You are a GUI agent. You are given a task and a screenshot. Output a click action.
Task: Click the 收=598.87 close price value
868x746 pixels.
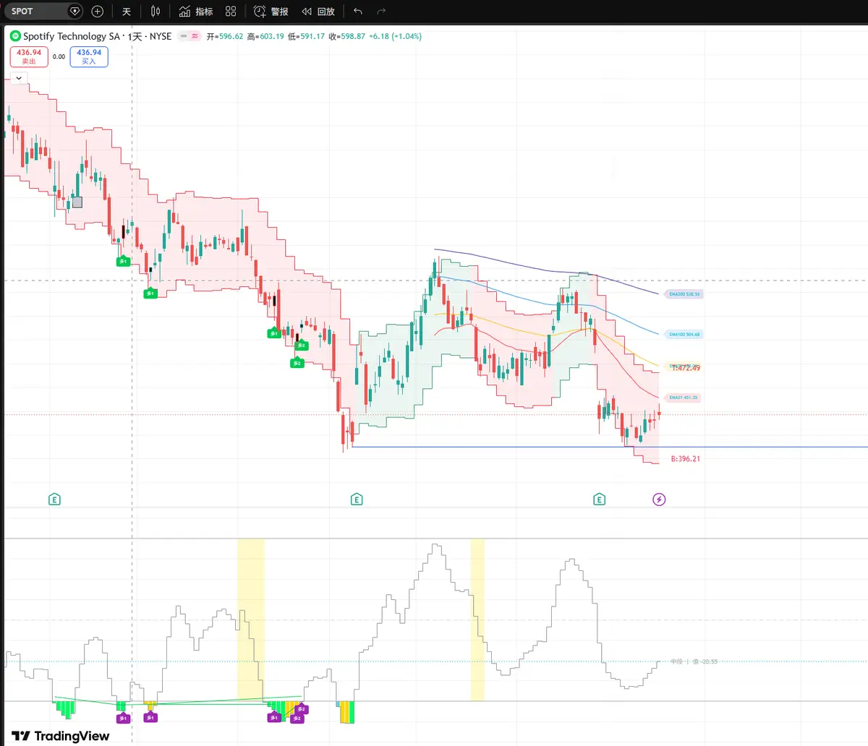pos(346,36)
